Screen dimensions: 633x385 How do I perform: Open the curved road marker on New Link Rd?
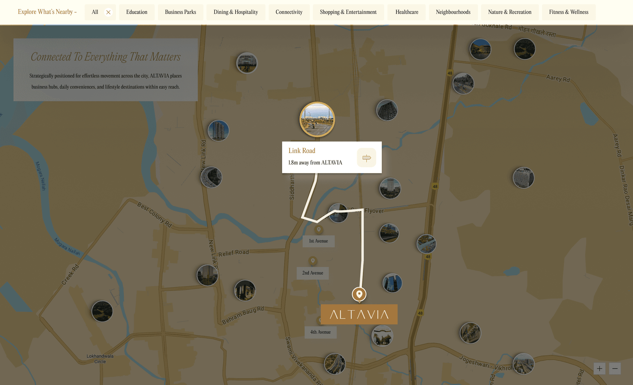[x=211, y=177]
